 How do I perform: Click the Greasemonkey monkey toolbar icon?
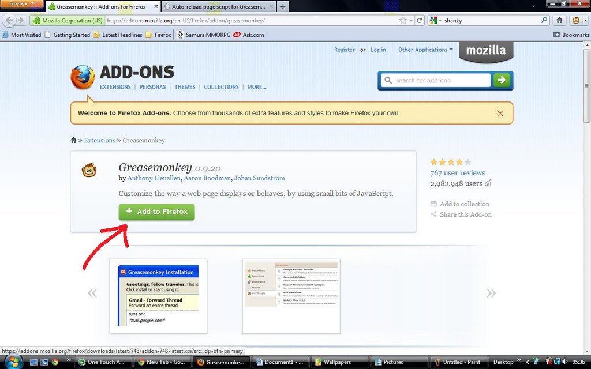(575, 20)
